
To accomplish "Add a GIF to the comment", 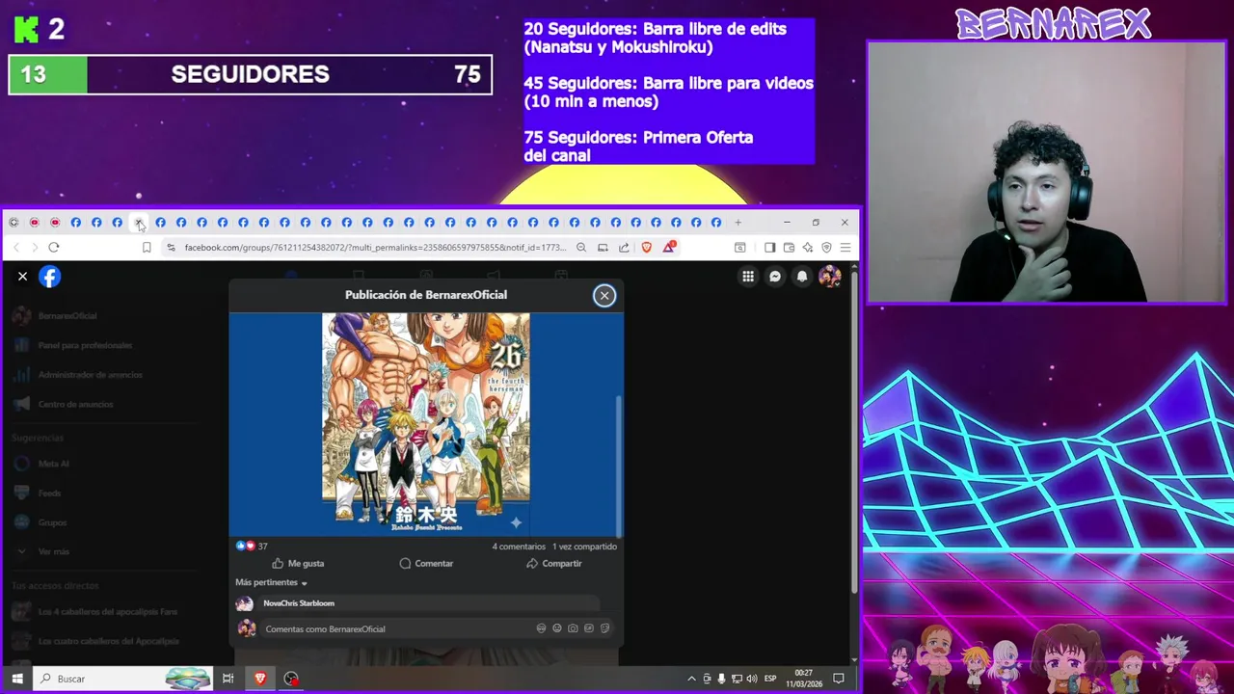I will [589, 628].
